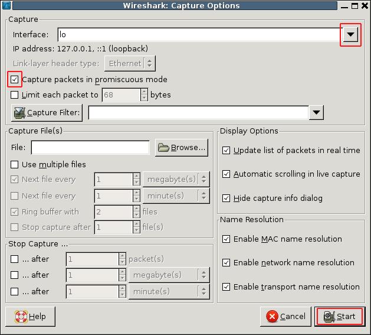This screenshot has height=335, width=371.
Task: Enable Use multiple files checkbox
Action: pyautogui.click(x=14, y=164)
